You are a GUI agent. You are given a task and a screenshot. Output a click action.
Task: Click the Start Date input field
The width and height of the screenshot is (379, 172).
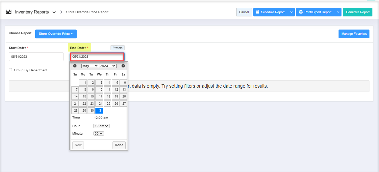click(36, 56)
